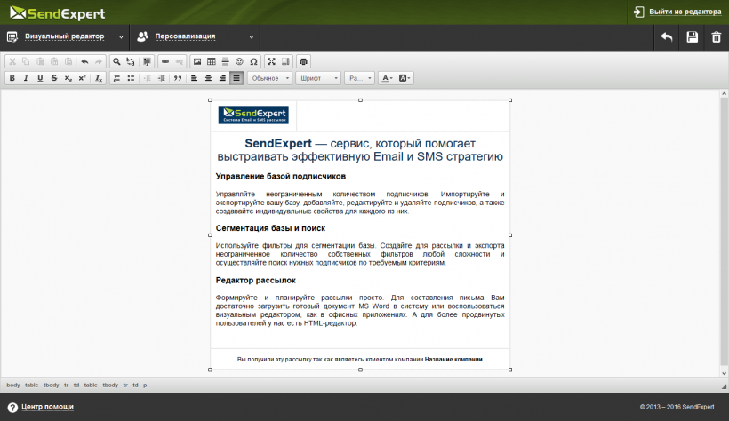
Task: Click the heading Сегментация базы и поиск
Action: (270, 228)
